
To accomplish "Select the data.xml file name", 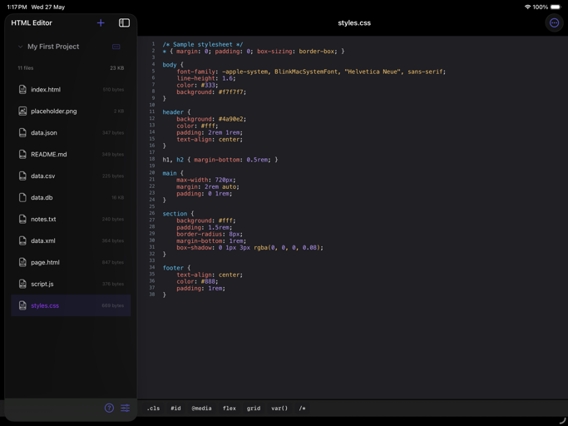I will 43,240.
